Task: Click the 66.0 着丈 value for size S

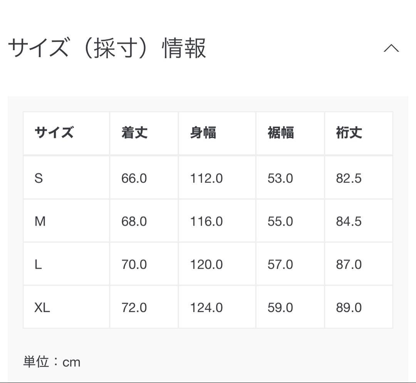Action: [x=133, y=178]
